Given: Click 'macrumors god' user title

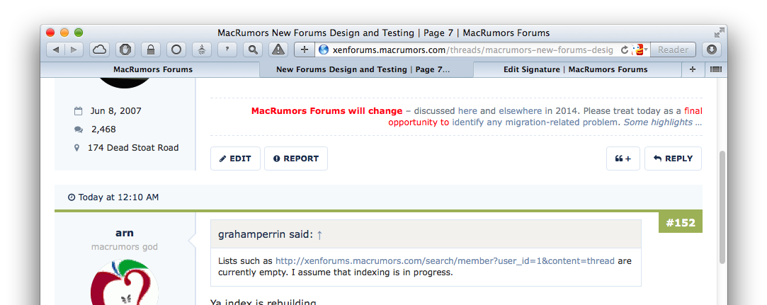Looking at the screenshot, I should (124, 247).
